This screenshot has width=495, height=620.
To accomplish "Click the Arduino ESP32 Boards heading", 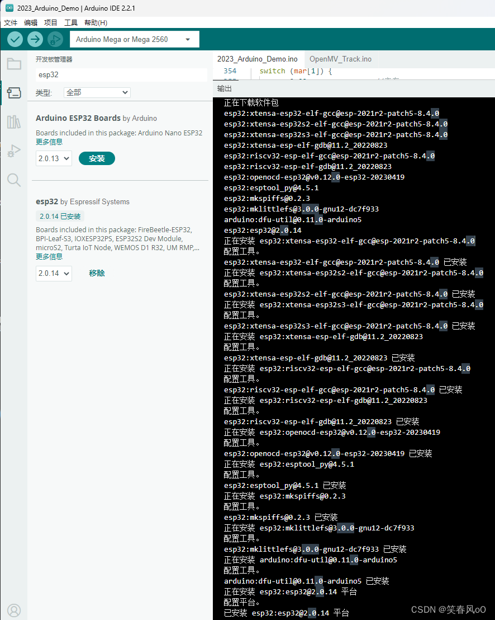I will coord(78,118).
